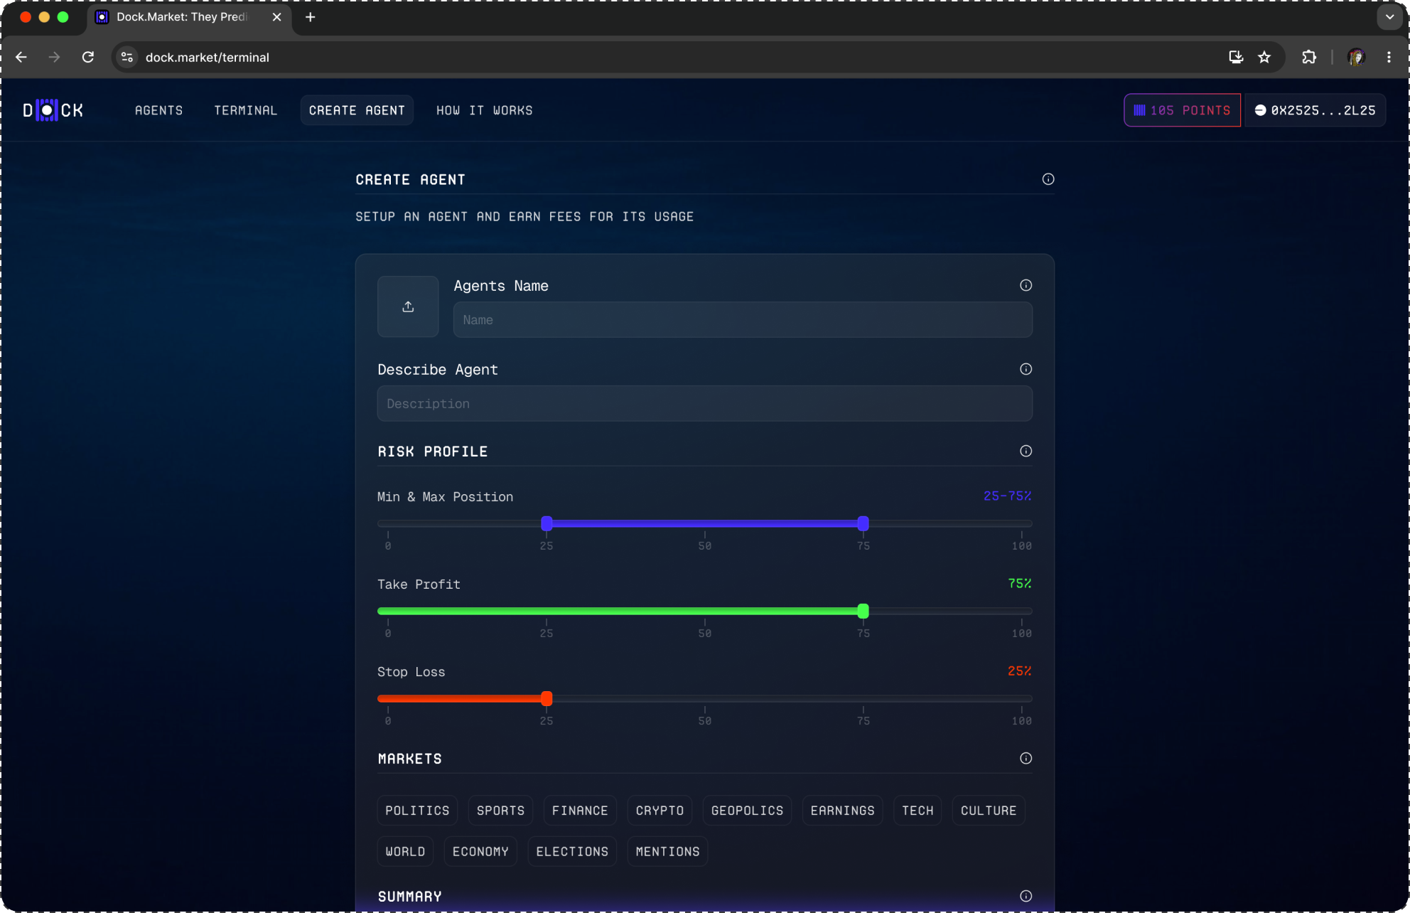Click the Describe Agent info icon
The width and height of the screenshot is (1410, 913).
(1026, 369)
